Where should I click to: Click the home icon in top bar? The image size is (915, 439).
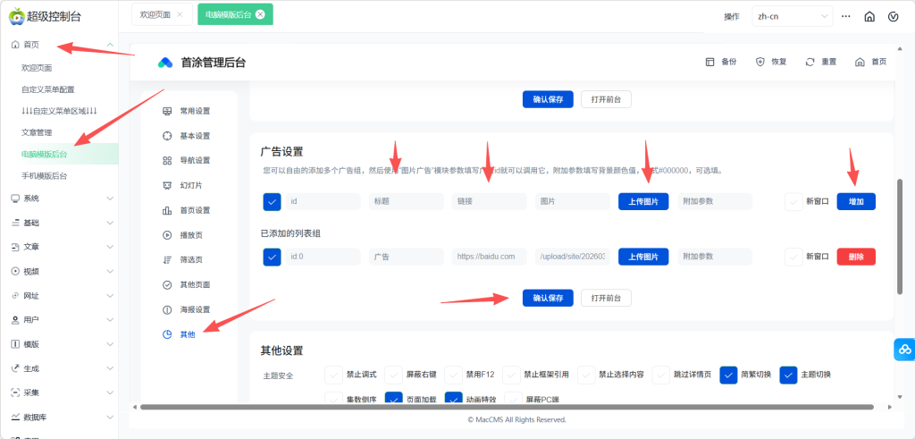(x=869, y=16)
